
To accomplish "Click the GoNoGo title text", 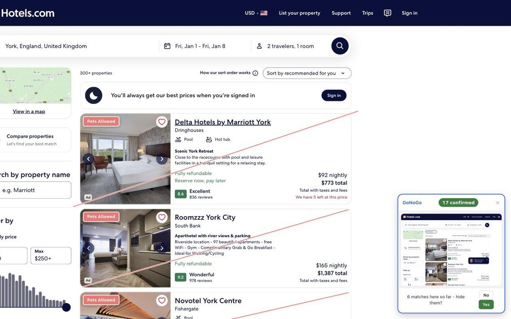I will click(x=412, y=203).
